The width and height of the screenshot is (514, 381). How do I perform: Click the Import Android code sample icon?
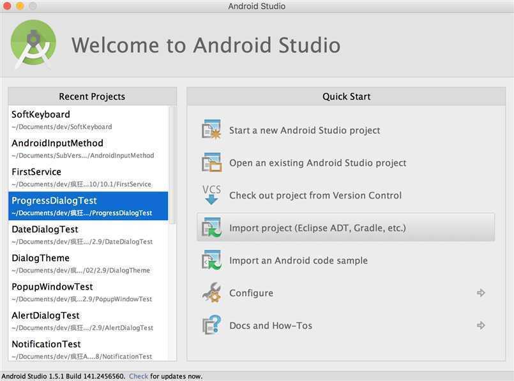point(211,260)
